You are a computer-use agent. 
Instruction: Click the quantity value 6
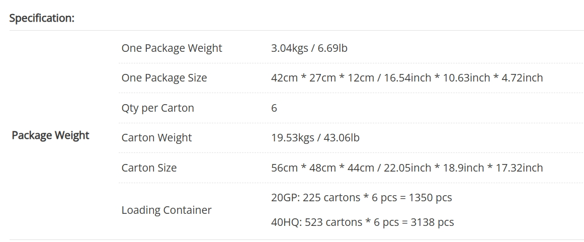point(274,108)
